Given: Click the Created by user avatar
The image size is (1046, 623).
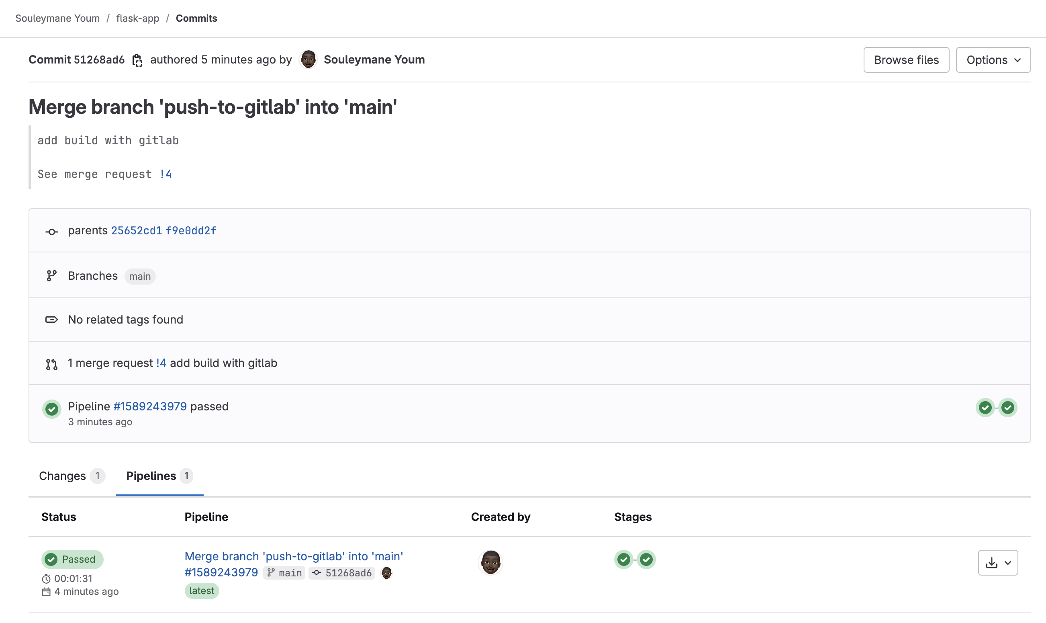Looking at the screenshot, I should (x=490, y=562).
